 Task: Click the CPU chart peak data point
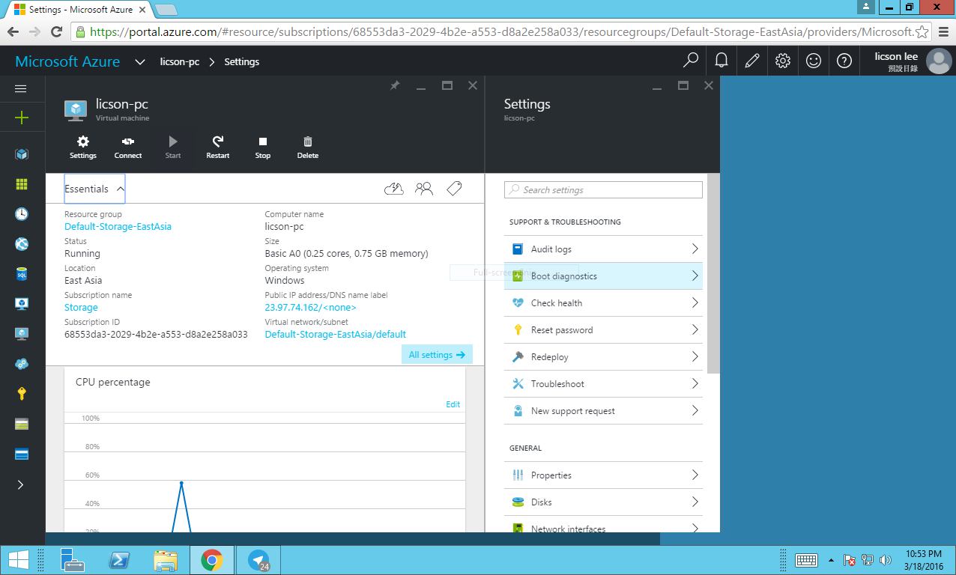pyautogui.click(x=181, y=483)
